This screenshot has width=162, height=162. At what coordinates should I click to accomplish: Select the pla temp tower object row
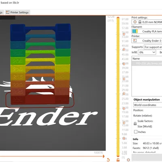(147, 63)
